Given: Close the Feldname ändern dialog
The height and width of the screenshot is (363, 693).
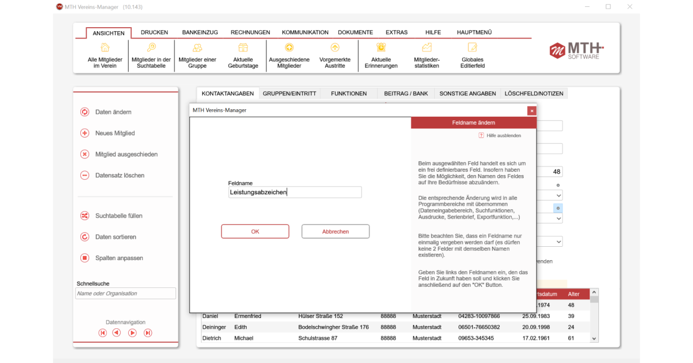Looking at the screenshot, I should point(531,110).
